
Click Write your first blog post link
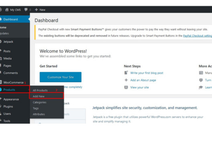click(x=147, y=73)
